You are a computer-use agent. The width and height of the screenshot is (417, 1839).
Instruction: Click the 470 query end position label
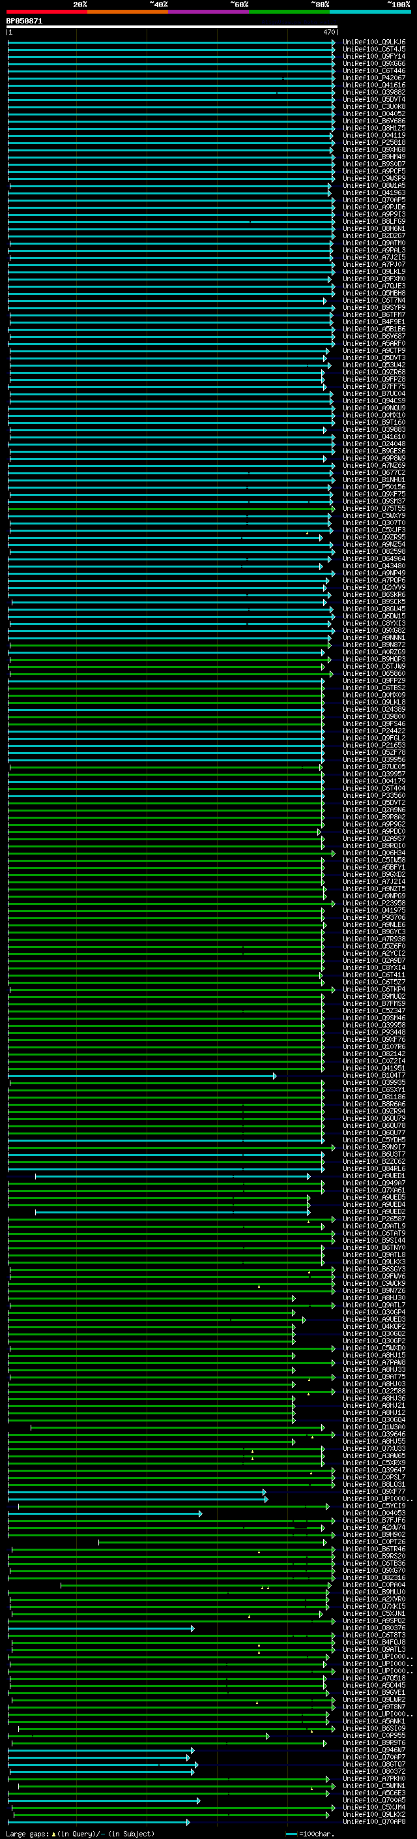[328, 33]
